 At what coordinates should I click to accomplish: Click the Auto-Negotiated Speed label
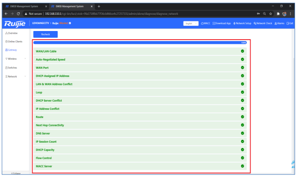pyautogui.click(x=50, y=60)
